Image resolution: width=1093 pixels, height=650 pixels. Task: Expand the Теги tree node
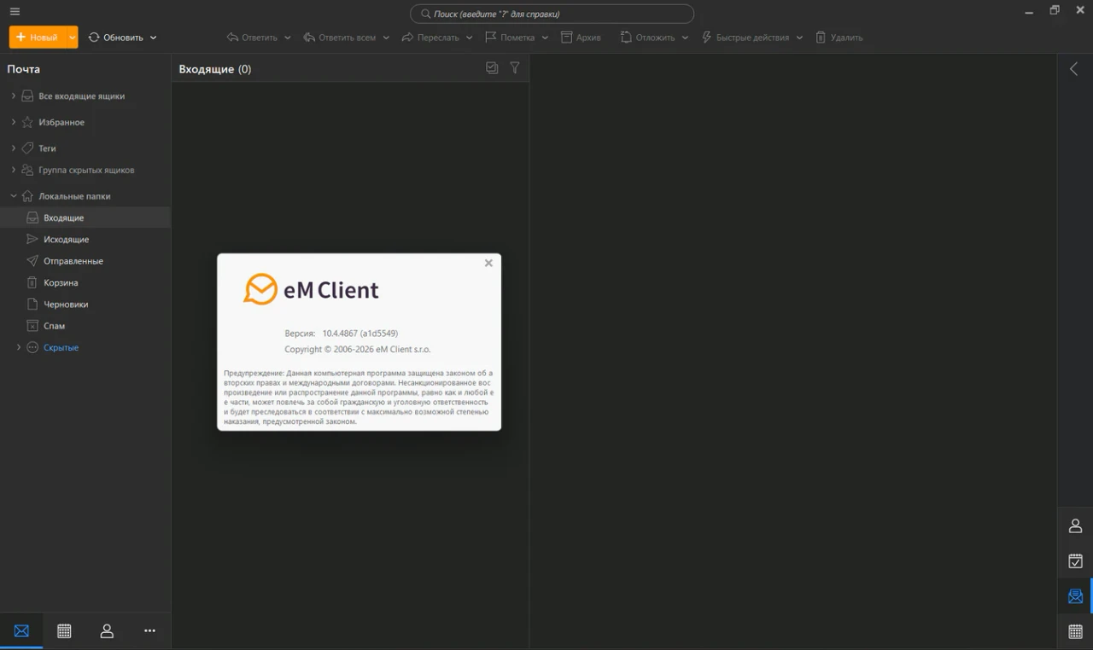tap(14, 148)
